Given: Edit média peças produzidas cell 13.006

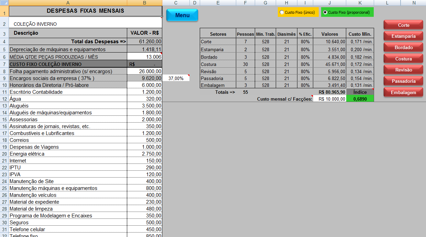Looking at the screenshot, I should coord(144,57).
